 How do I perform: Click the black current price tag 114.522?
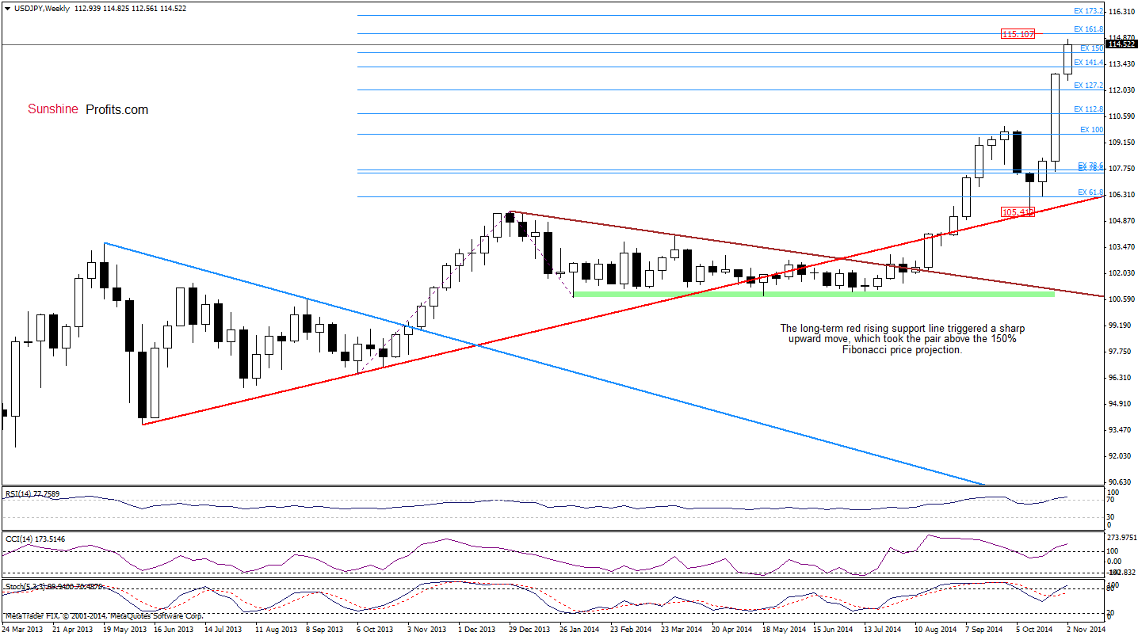[1121, 44]
